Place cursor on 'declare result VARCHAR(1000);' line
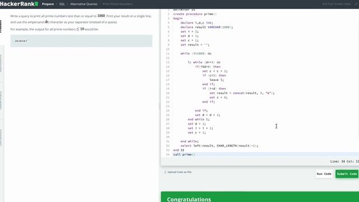This screenshot has height=202, width=359. 206,27
